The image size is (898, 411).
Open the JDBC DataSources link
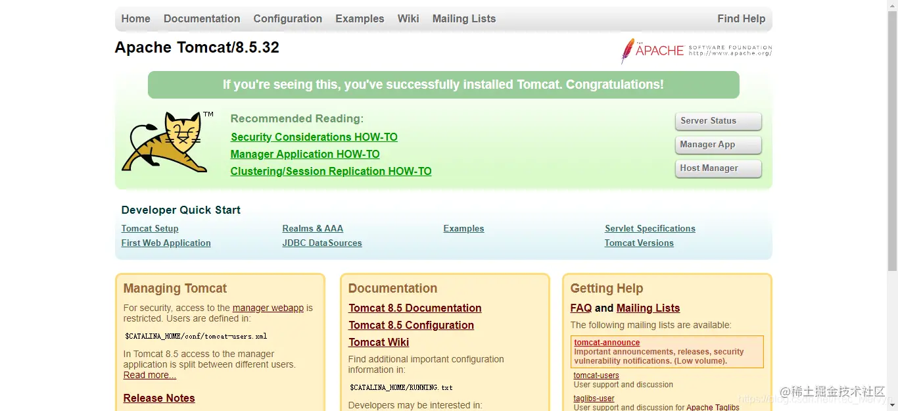coord(322,243)
